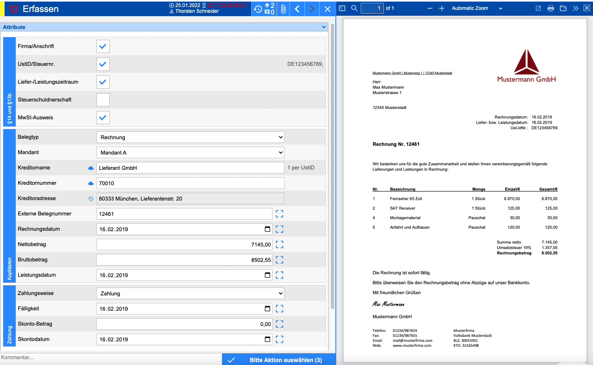
Task: Click capture region icon for Leistungsdatum
Action: click(280, 275)
